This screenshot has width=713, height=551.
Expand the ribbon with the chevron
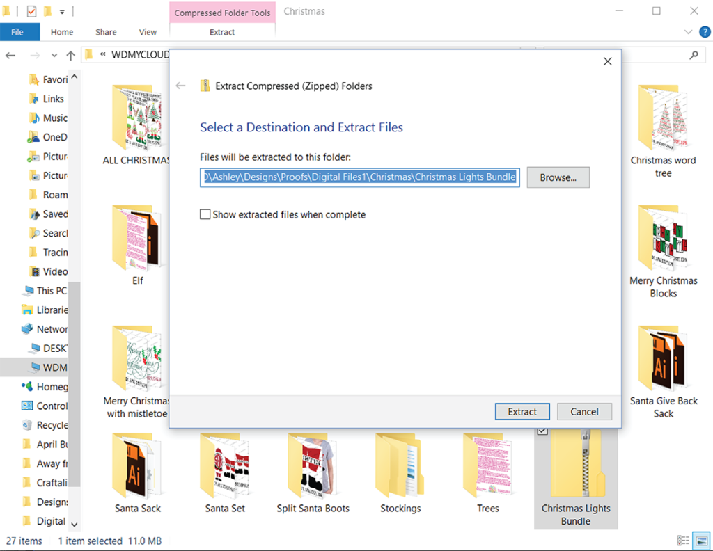pos(688,32)
